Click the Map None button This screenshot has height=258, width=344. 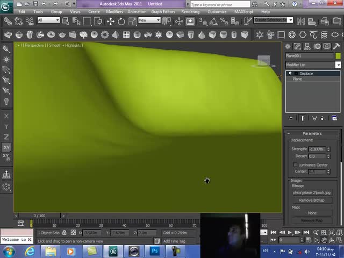[x=312, y=213]
